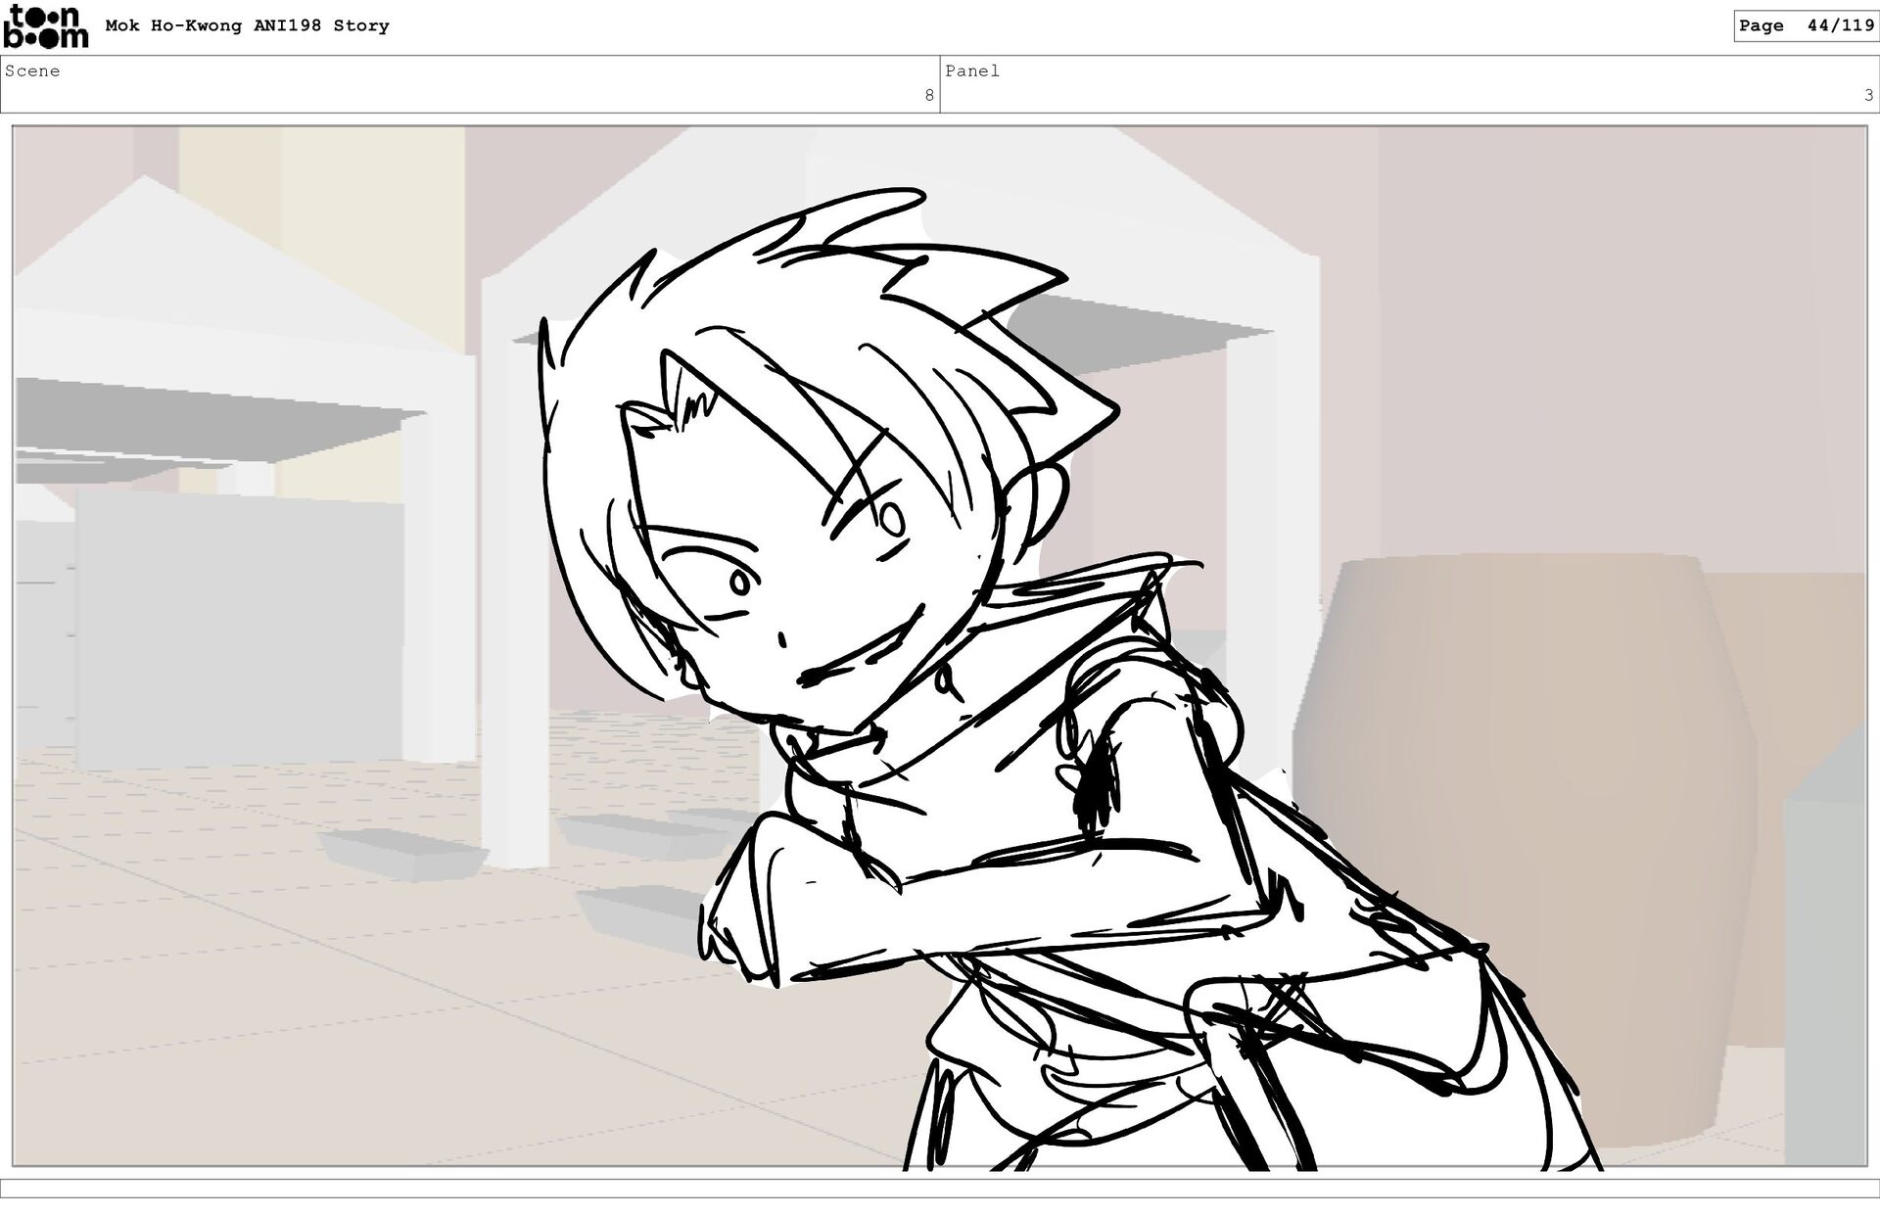Click the 'Mok Ho-Kwong ANI198 Story' title
Viewport: 1880px width, 1216px height.
[247, 25]
